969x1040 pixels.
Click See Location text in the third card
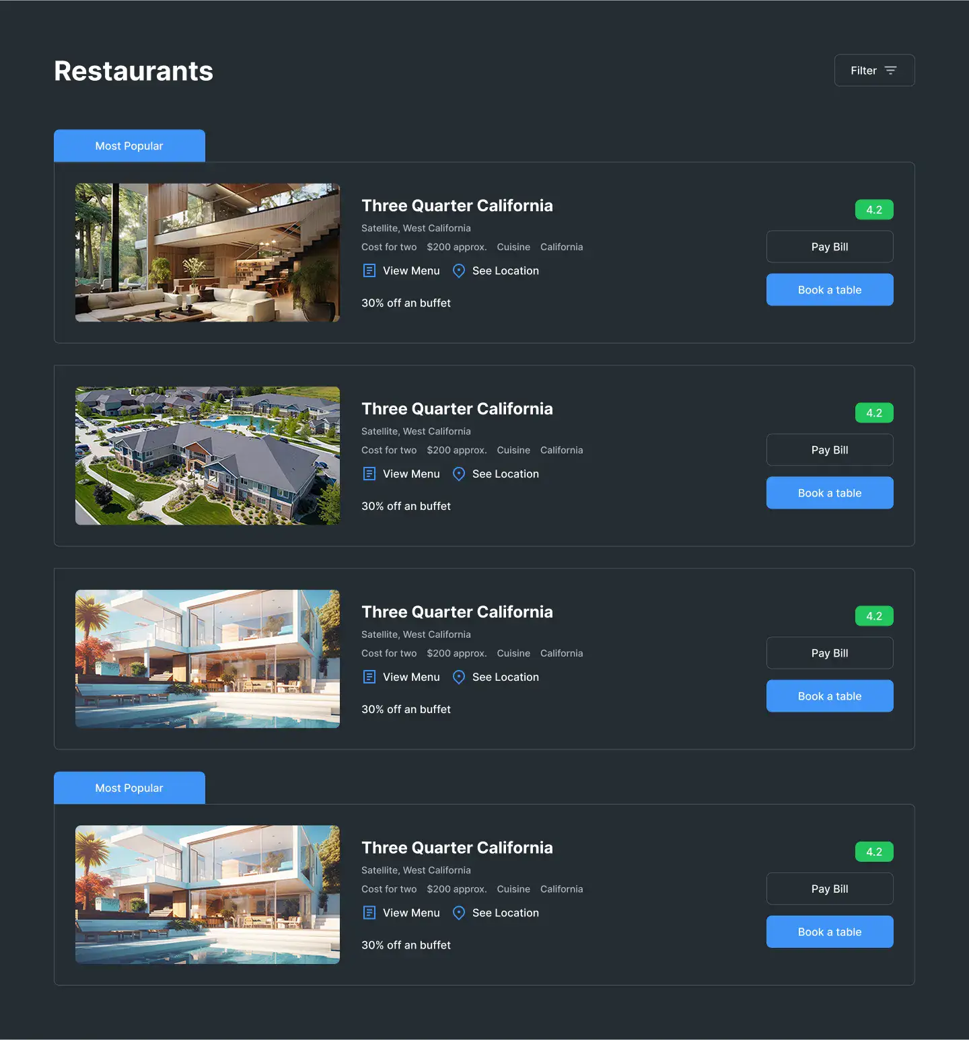505,677
